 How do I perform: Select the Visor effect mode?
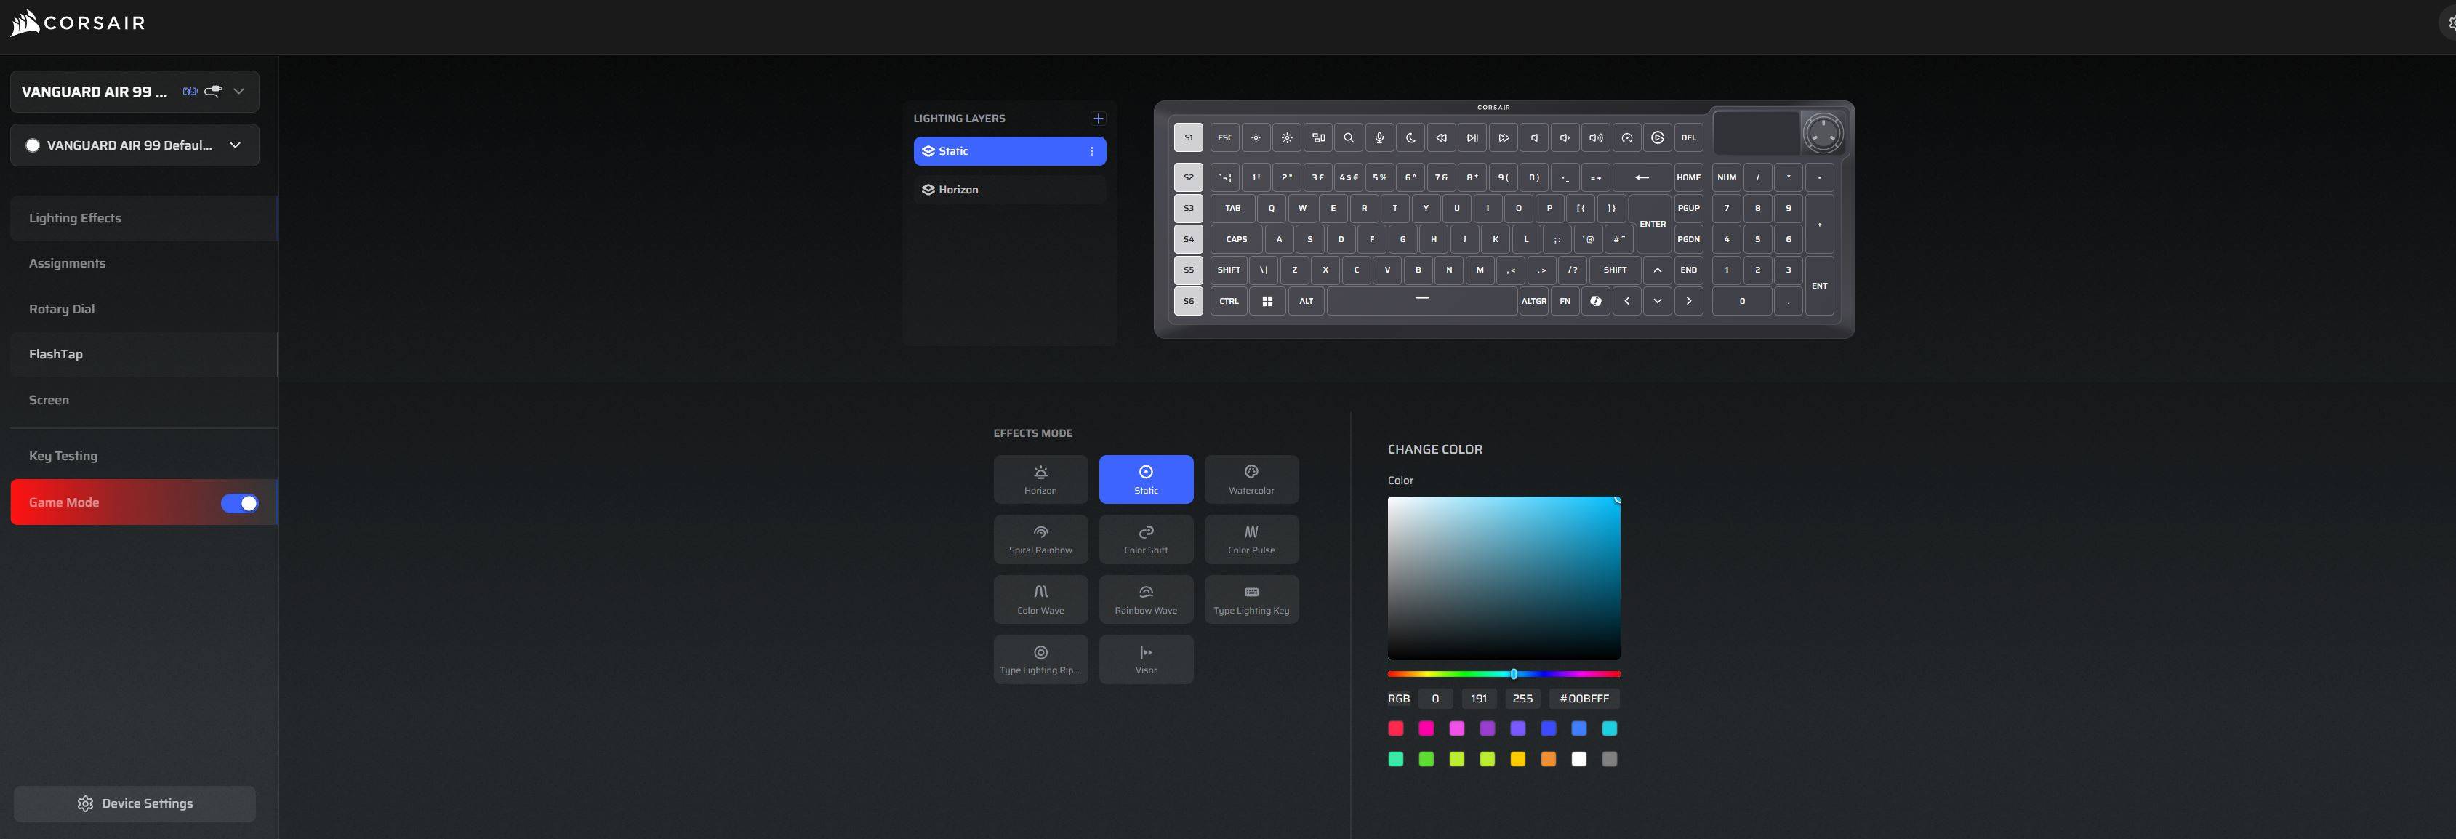click(x=1145, y=659)
